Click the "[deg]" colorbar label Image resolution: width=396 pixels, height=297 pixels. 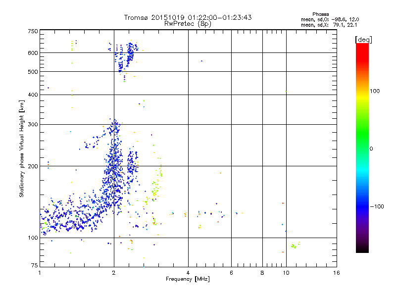click(x=363, y=40)
